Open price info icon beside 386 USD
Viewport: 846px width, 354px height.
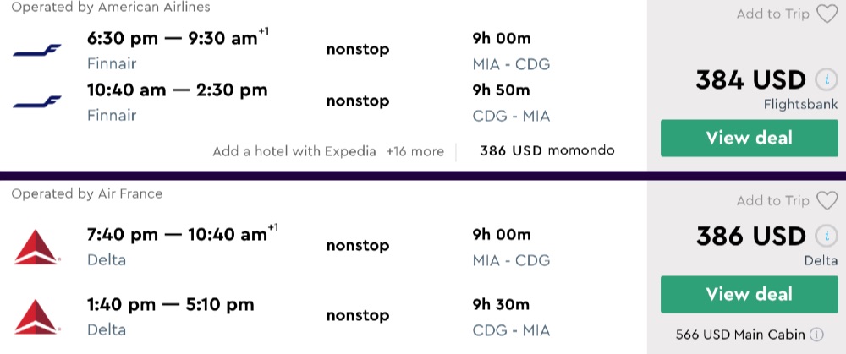[x=825, y=237]
